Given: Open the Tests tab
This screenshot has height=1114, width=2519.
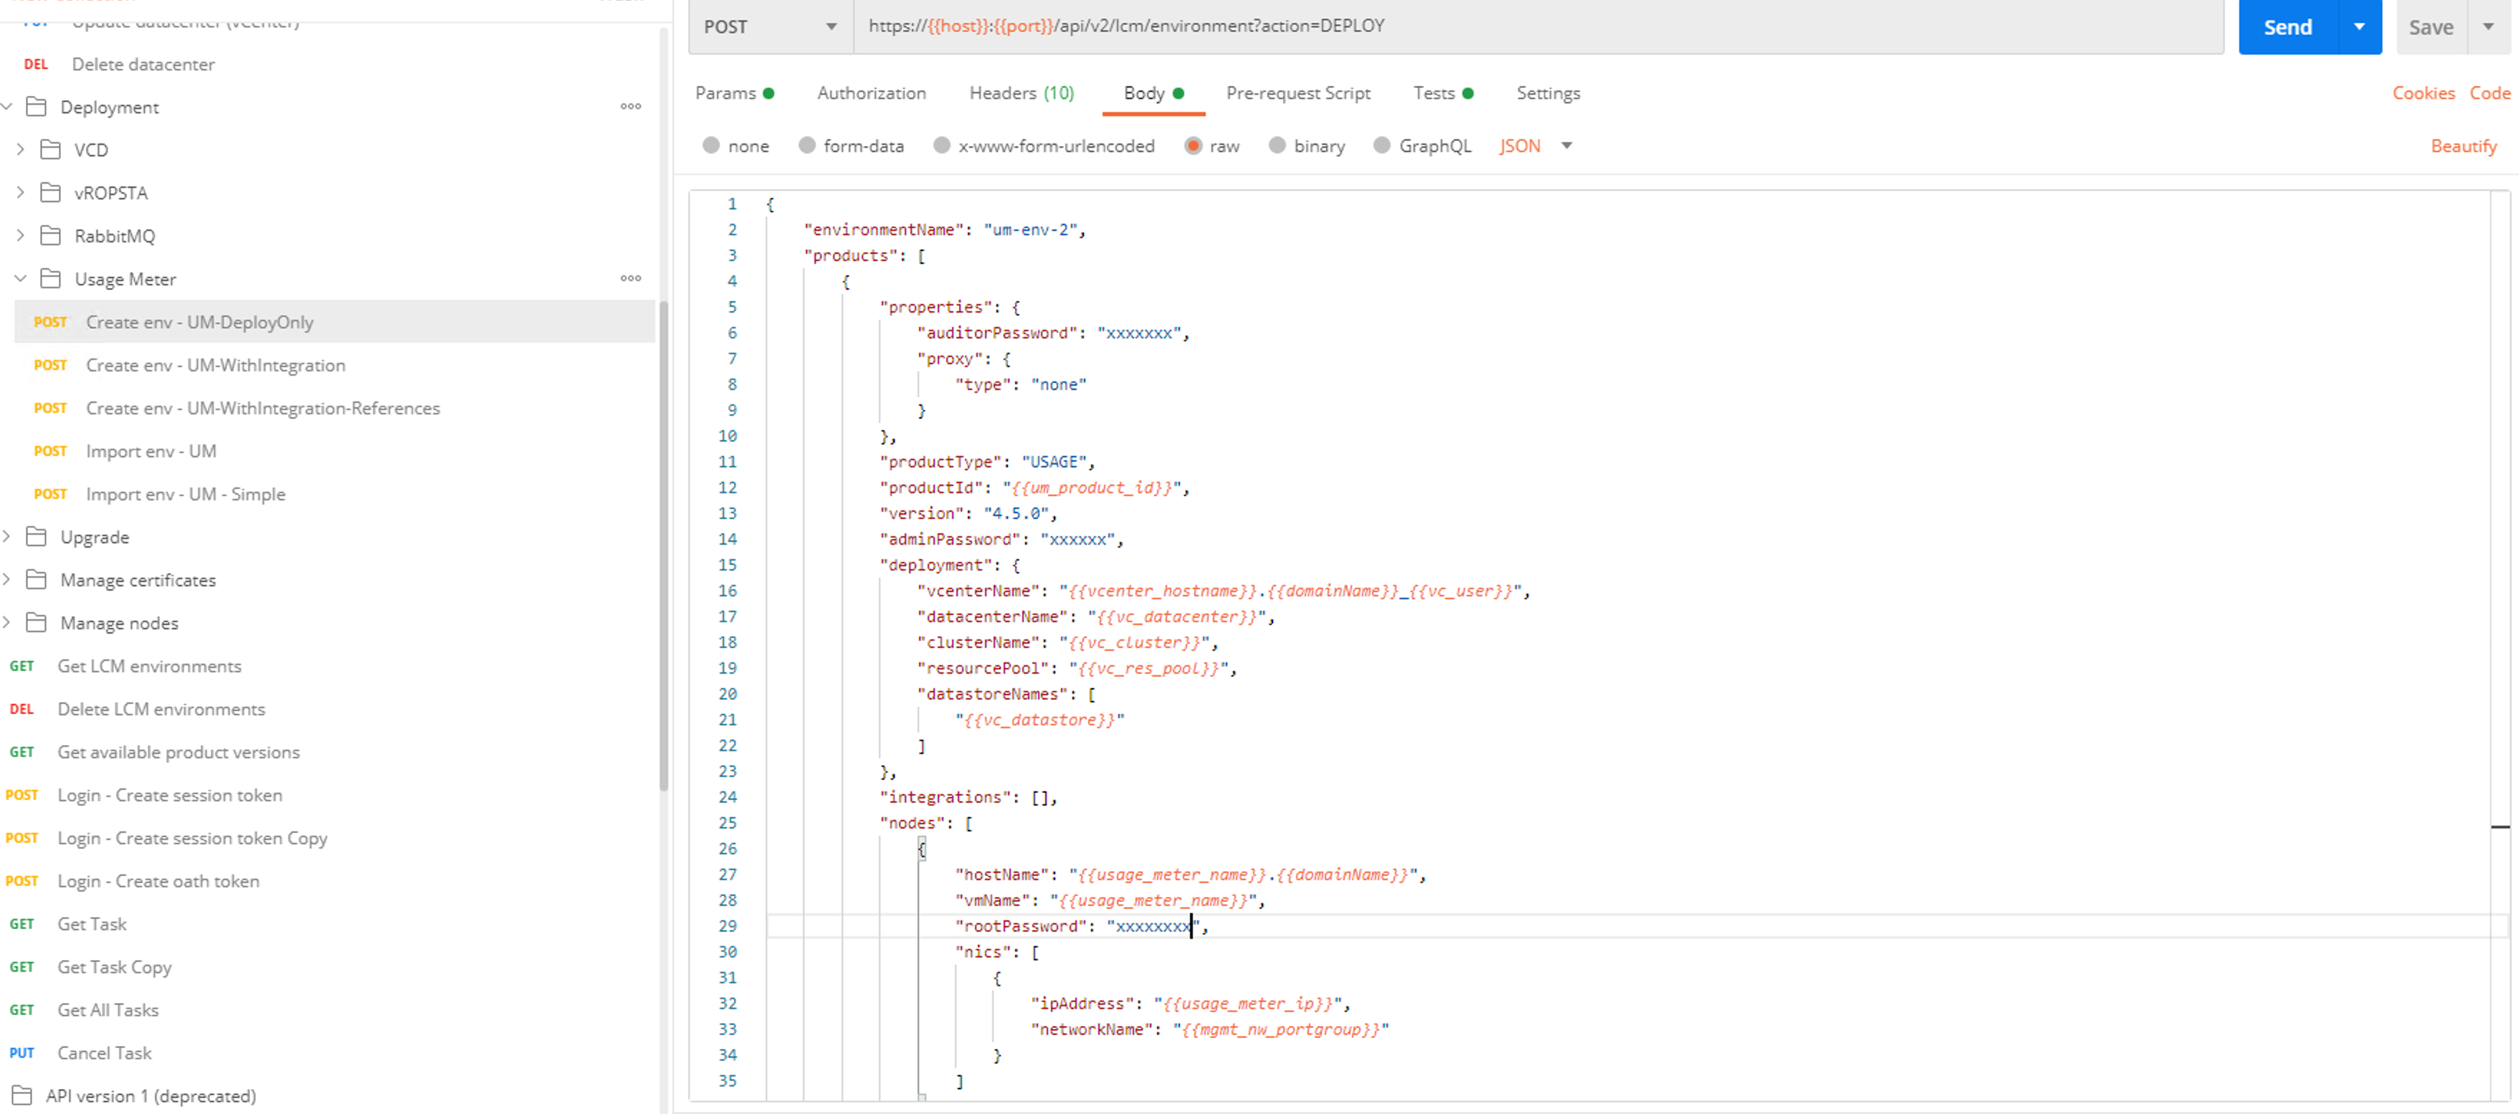Looking at the screenshot, I should click(x=1442, y=93).
